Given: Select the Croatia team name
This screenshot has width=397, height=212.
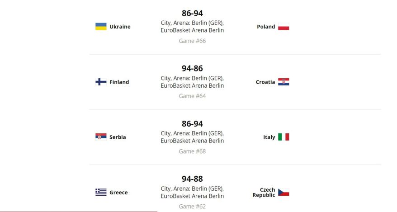Looking at the screenshot, I should pos(265,82).
